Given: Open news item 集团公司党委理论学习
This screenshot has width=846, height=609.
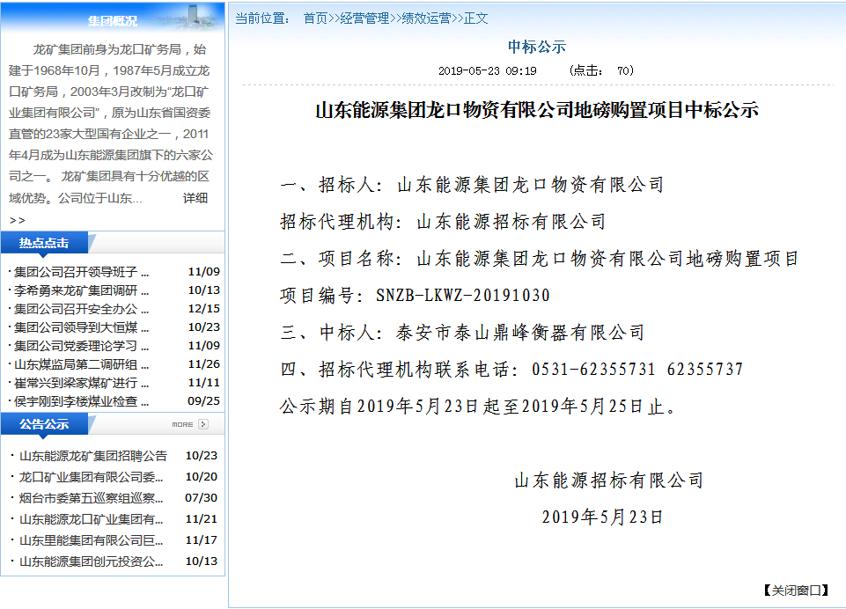Looking at the screenshot, I should [x=82, y=346].
